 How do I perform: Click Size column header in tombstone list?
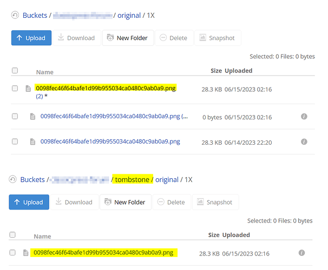click(214, 235)
